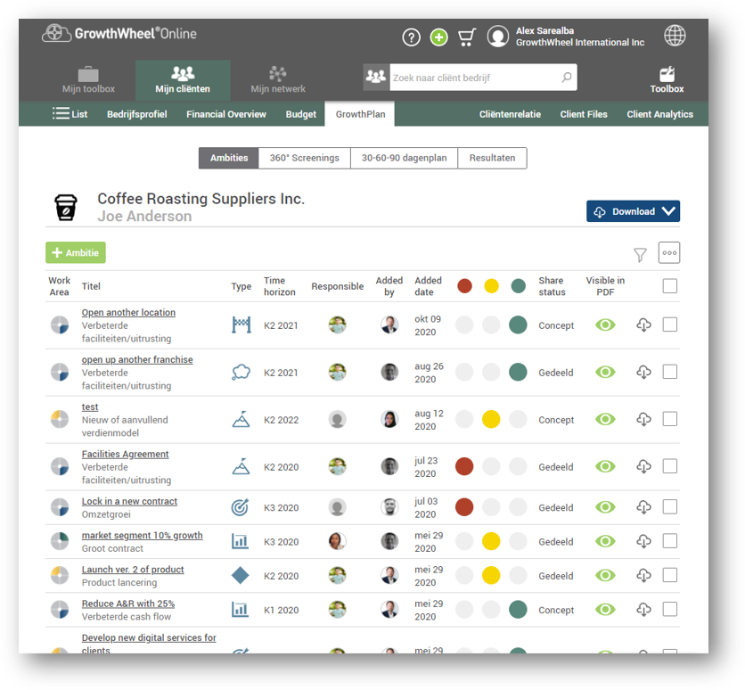
Task: Click cloud type icon of 'open up another franchise'
Action: pyautogui.click(x=241, y=372)
